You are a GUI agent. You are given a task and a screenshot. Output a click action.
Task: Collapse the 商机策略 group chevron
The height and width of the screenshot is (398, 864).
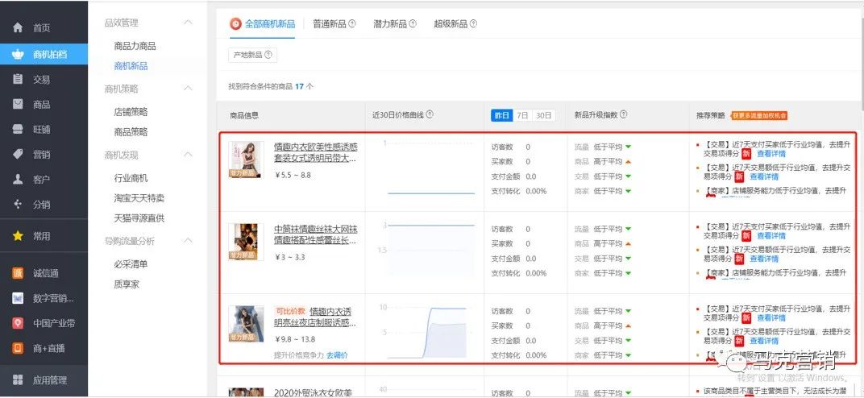[x=189, y=88]
